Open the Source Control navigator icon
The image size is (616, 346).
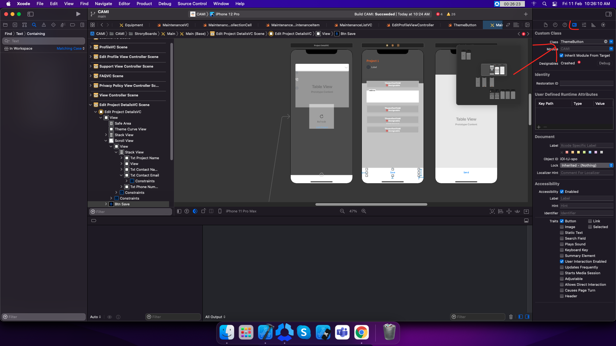point(15,25)
